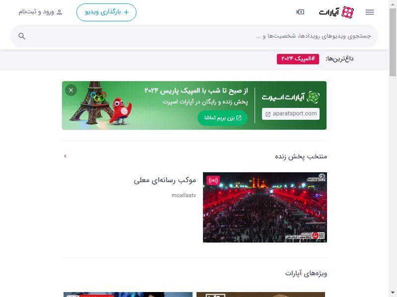Screen dimensions: 397x297
Task: Open the video camera icon in header
Action: pyautogui.click(x=300, y=12)
